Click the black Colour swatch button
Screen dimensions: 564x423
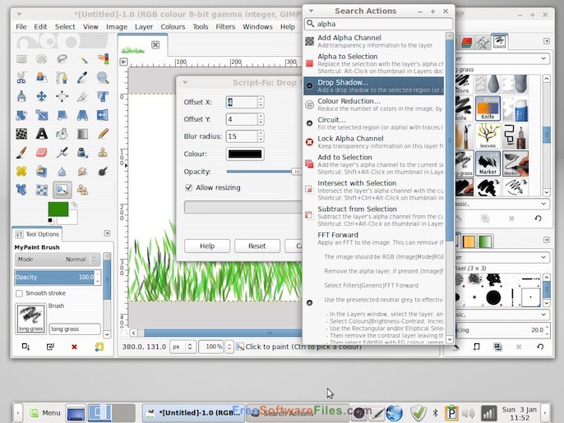pyautogui.click(x=245, y=154)
